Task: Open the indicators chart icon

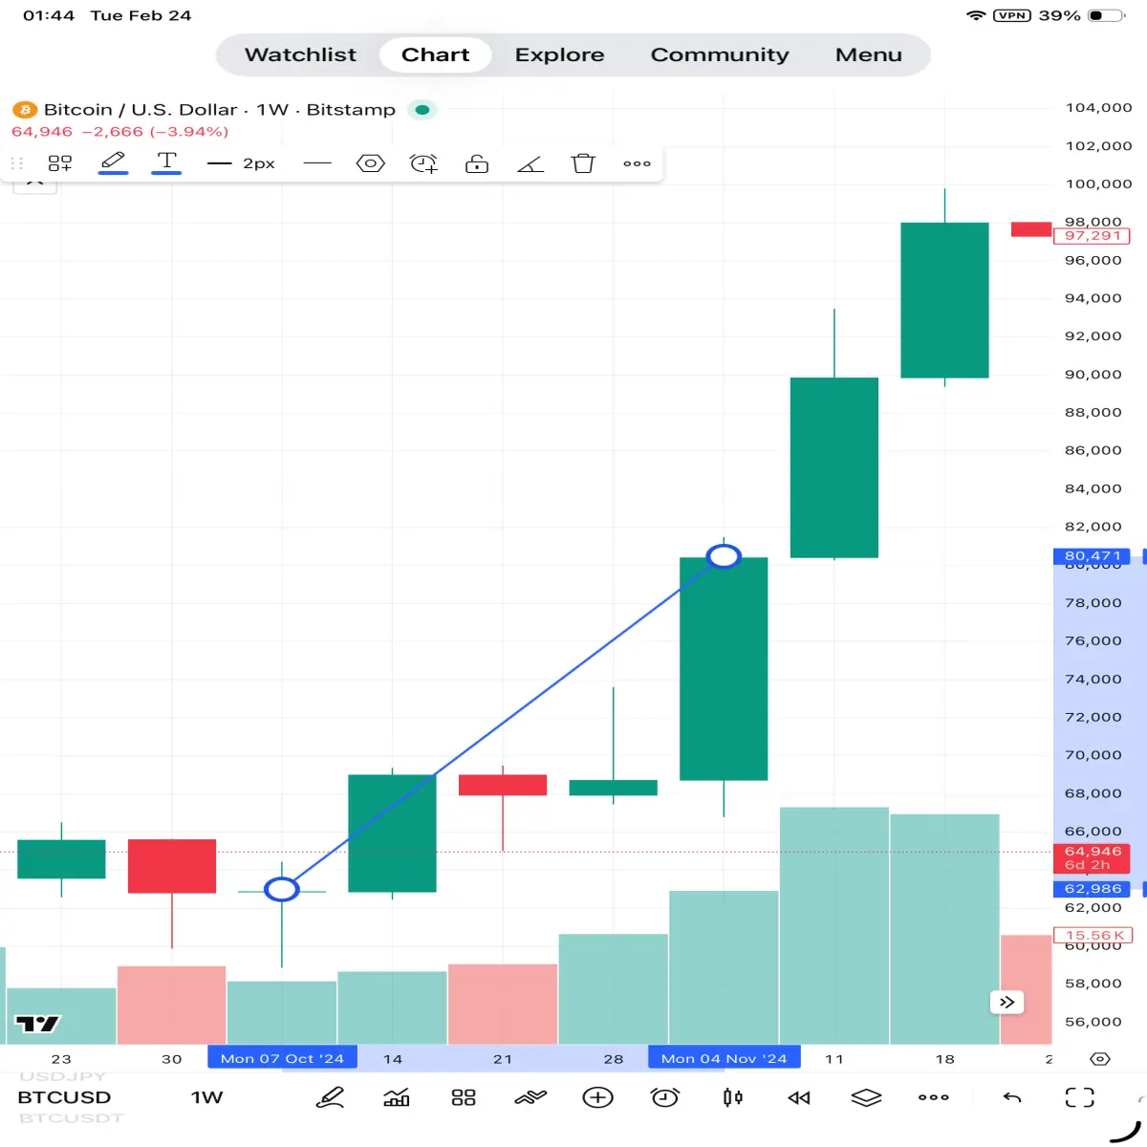Action: [x=396, y=1097]
